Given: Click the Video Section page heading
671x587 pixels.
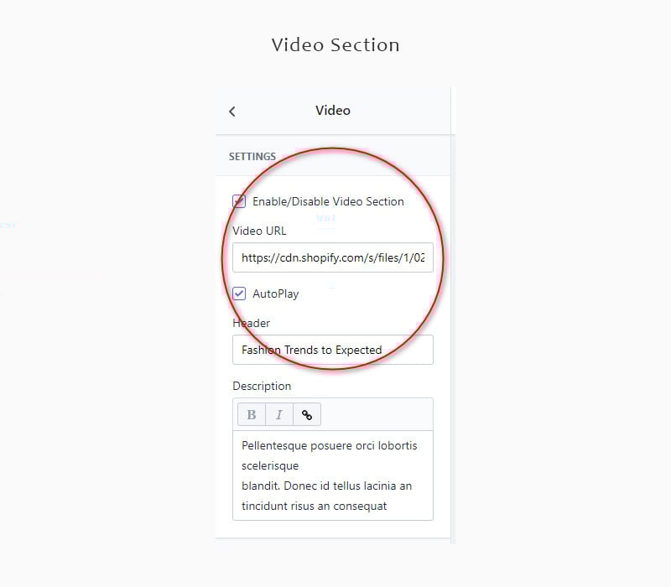Looking at the screenshot, I should click(x=335, y=45).
